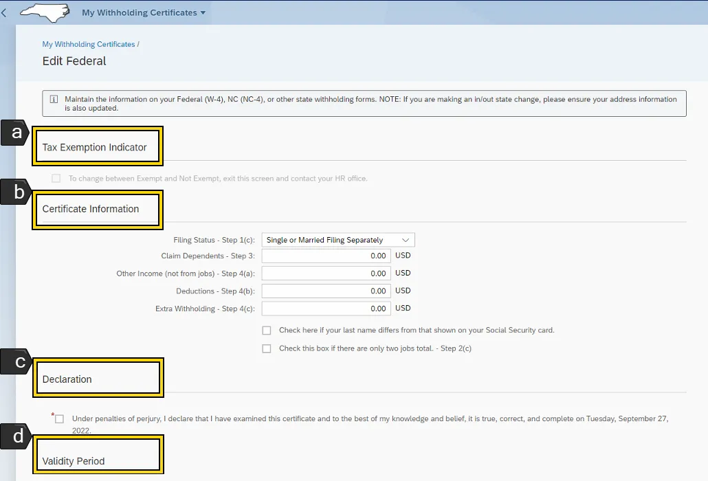Viewport: 708px width, 481px height.
Task: Select the Validity Period section heading
Action: (74, 461)
